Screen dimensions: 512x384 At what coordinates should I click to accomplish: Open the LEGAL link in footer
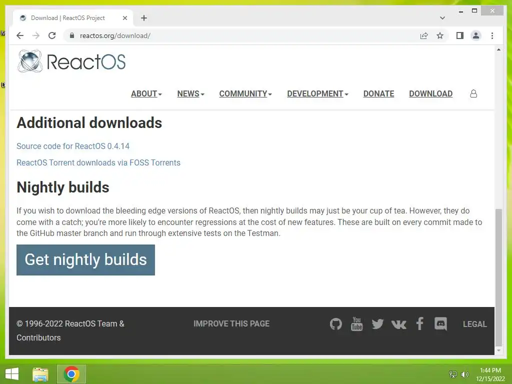(475, 324)
